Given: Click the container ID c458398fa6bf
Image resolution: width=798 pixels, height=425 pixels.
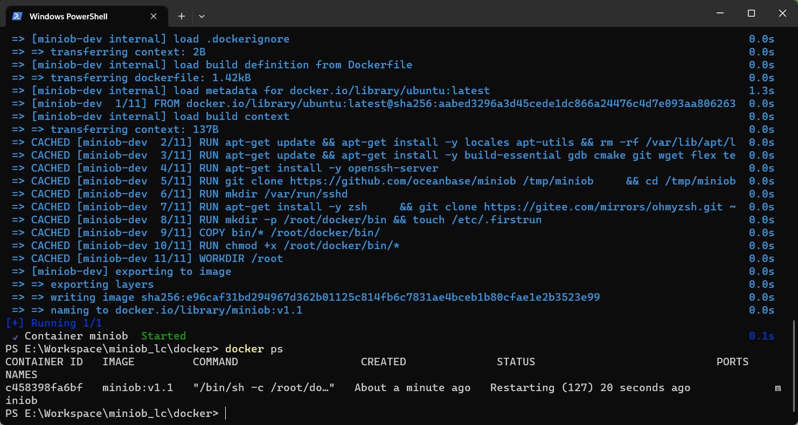Looking at the screenshot, I should [44, 387].
